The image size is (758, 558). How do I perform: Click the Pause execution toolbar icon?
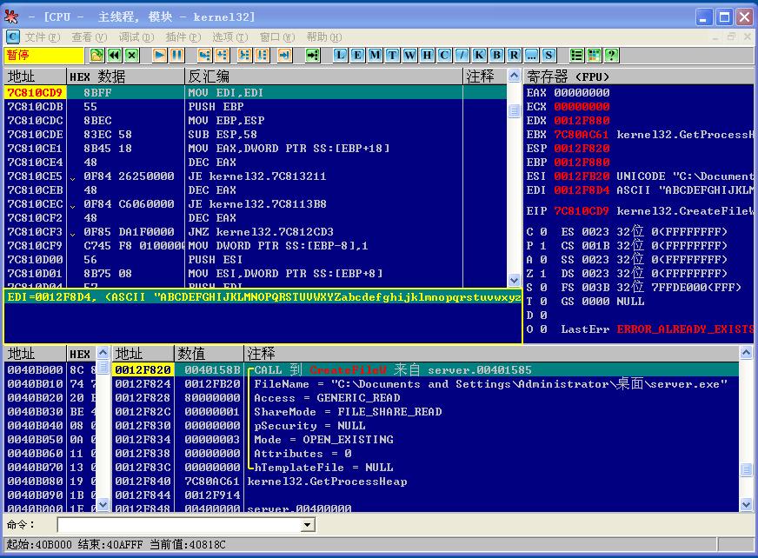(177, 55)
